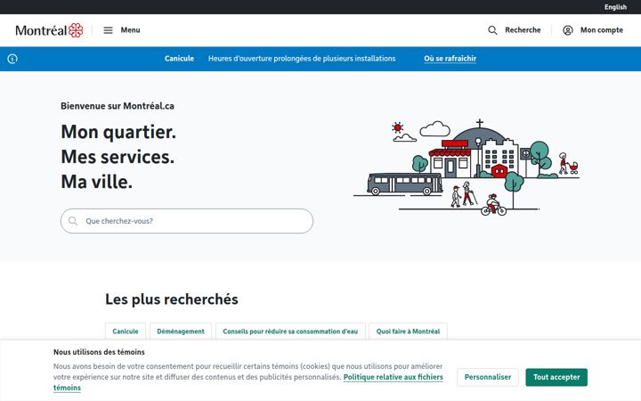Open Mon compte in the header
The width and height of the screenshot is (641, 401).
[x=601, y=30]
